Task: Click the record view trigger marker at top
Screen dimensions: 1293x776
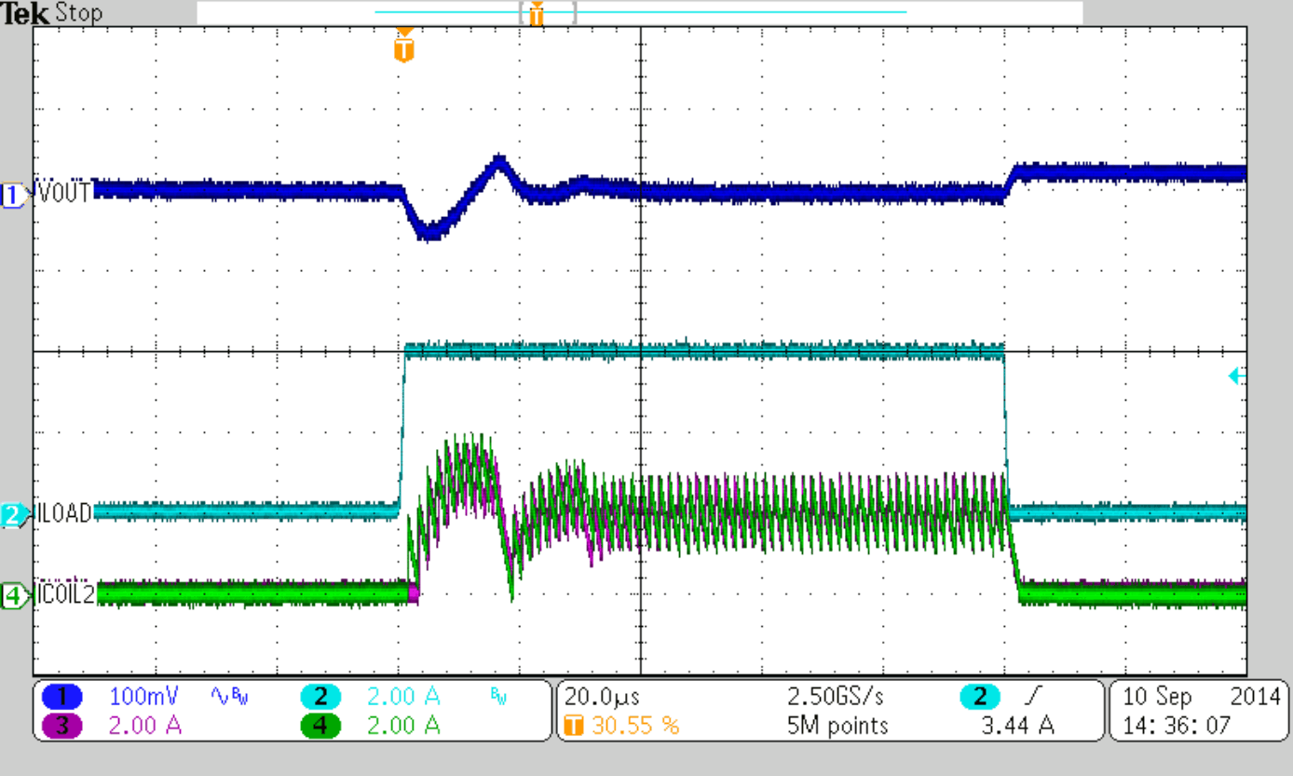Action: pos(536,13)
